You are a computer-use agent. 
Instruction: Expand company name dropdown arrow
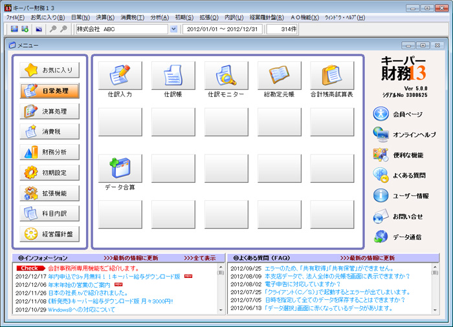pos(173,29)
